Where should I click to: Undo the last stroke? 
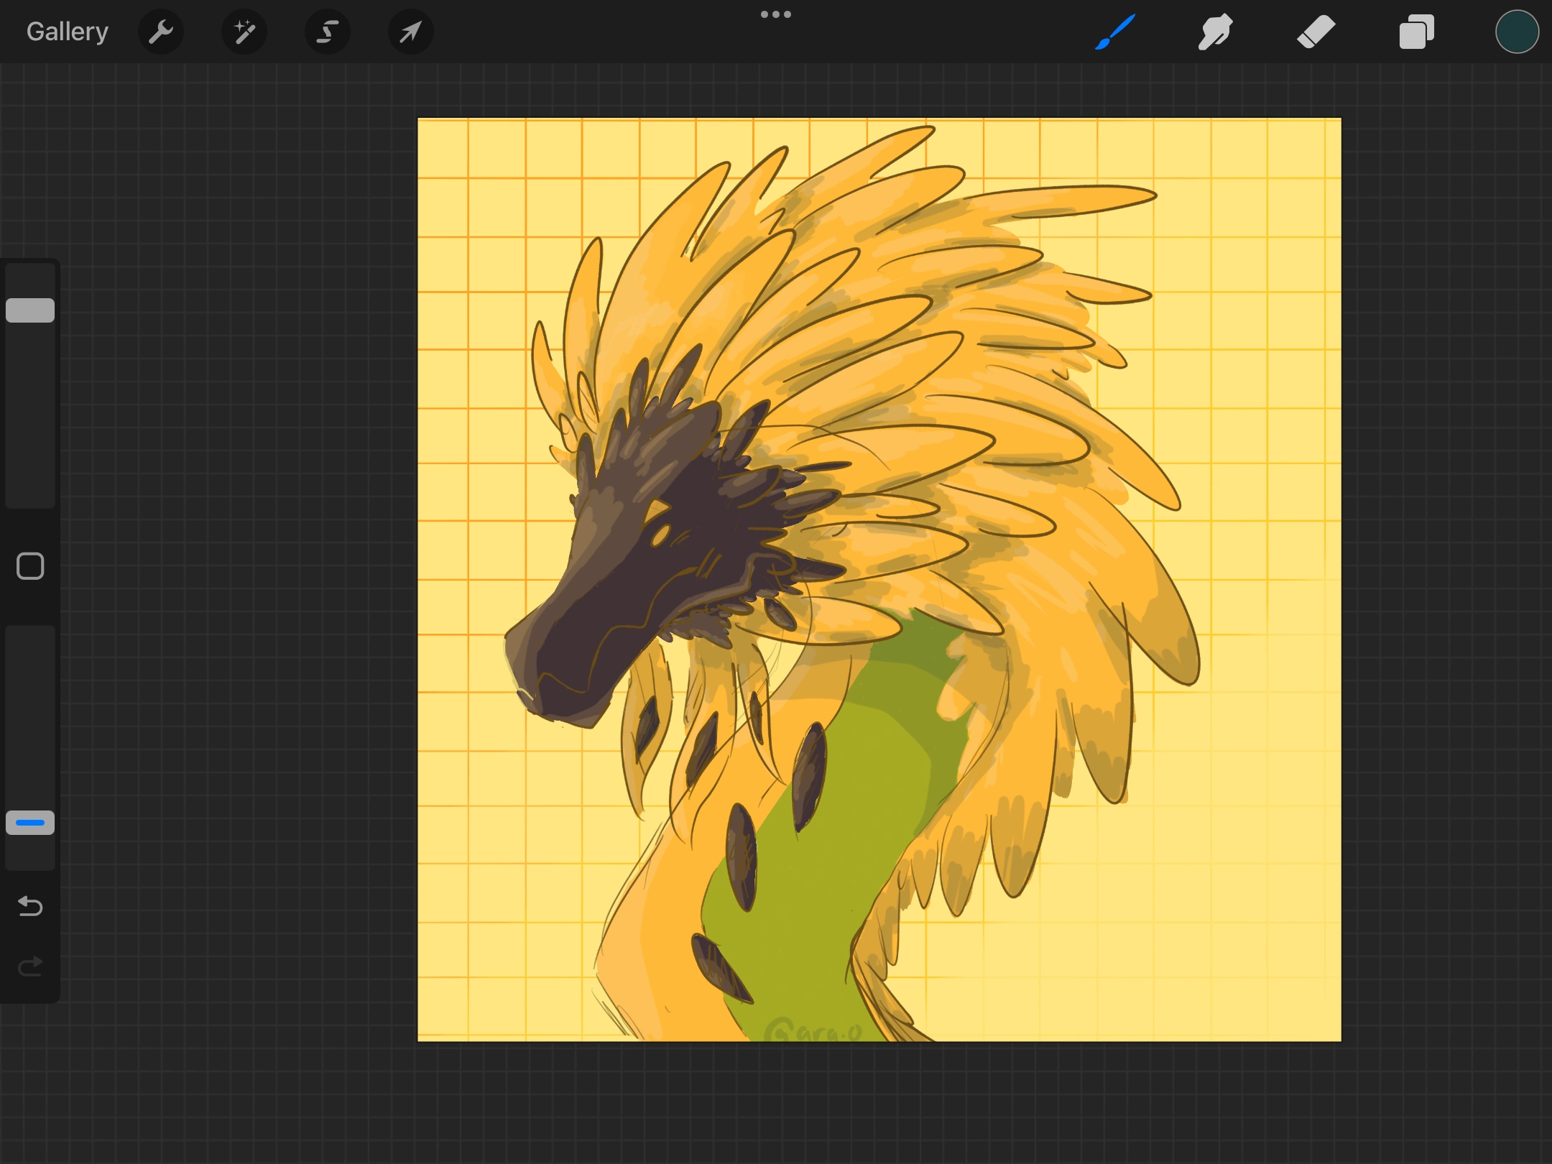pos(30,906)
